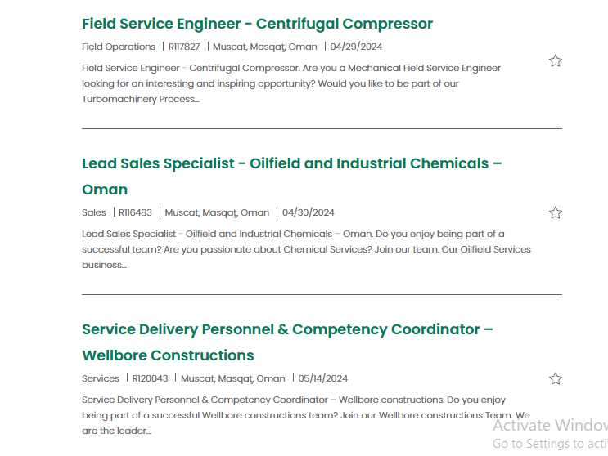
Task: Click job ID R116483
Action: click(x=135, y=212)
